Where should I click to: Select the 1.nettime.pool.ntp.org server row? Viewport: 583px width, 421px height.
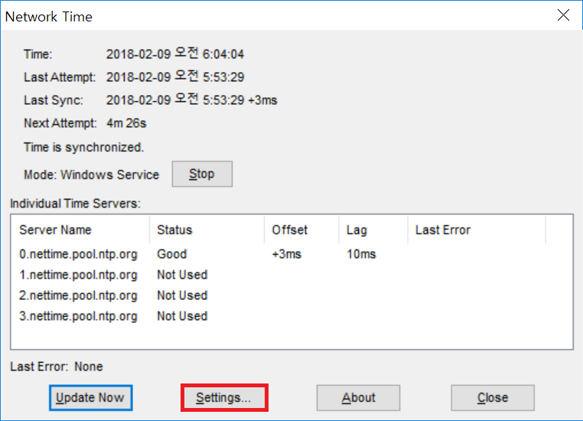click(291, 275)
